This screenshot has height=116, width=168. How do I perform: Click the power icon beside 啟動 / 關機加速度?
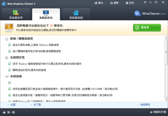pyautogui.click(x=7, y=39)
